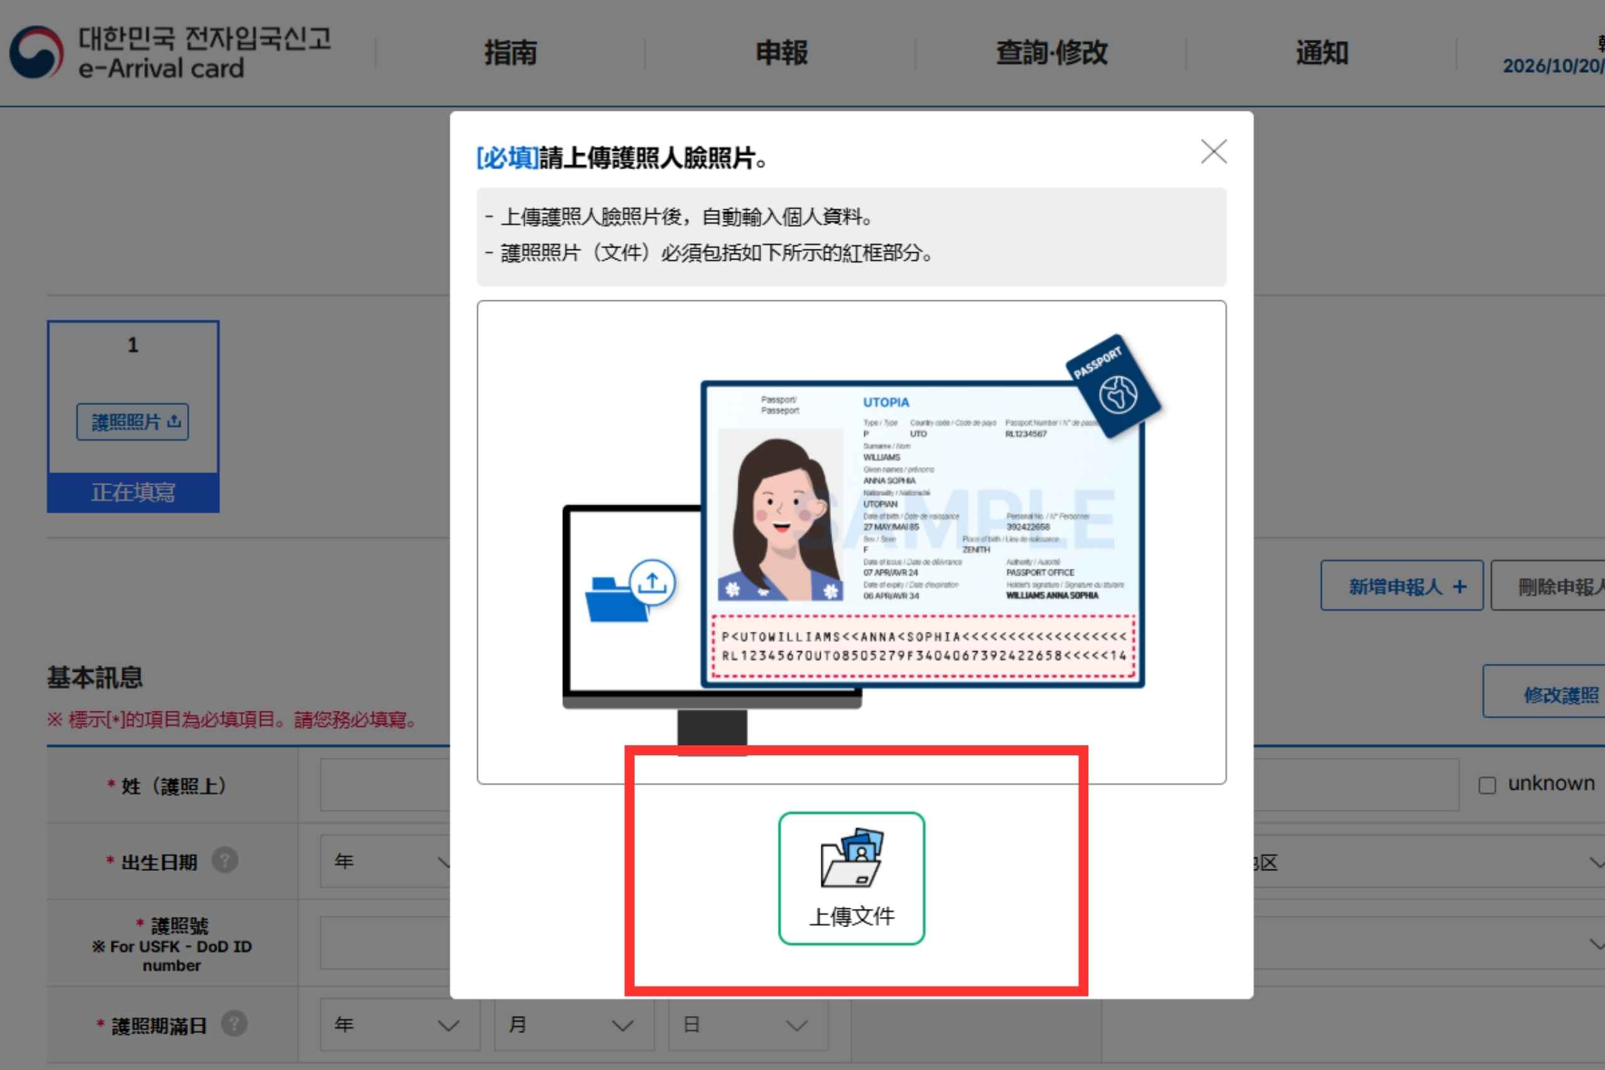This screenshot has height=1070, width=1605.
Task: Click the 護照期滿日 help question icon
Action: point(234,1024)
